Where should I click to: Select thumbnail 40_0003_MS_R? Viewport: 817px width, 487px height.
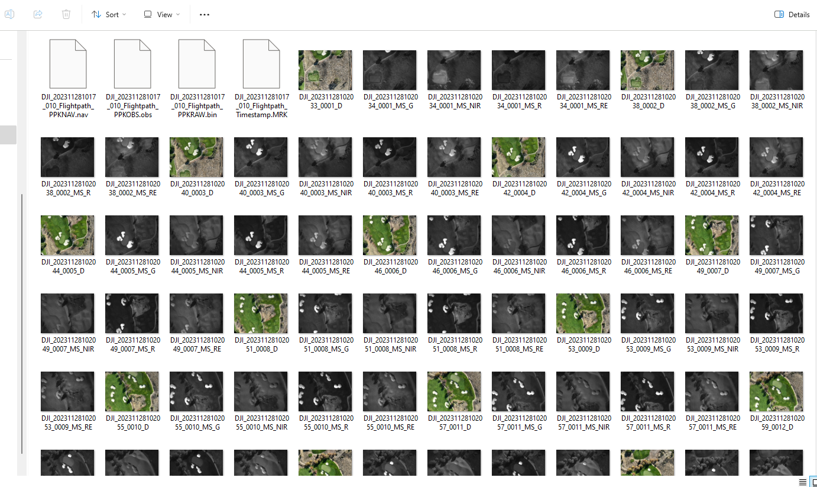(x=390, y=157)
